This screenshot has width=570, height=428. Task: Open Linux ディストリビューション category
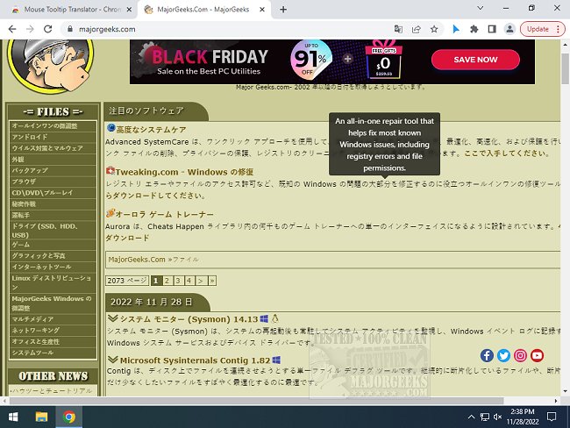[53, 282]
